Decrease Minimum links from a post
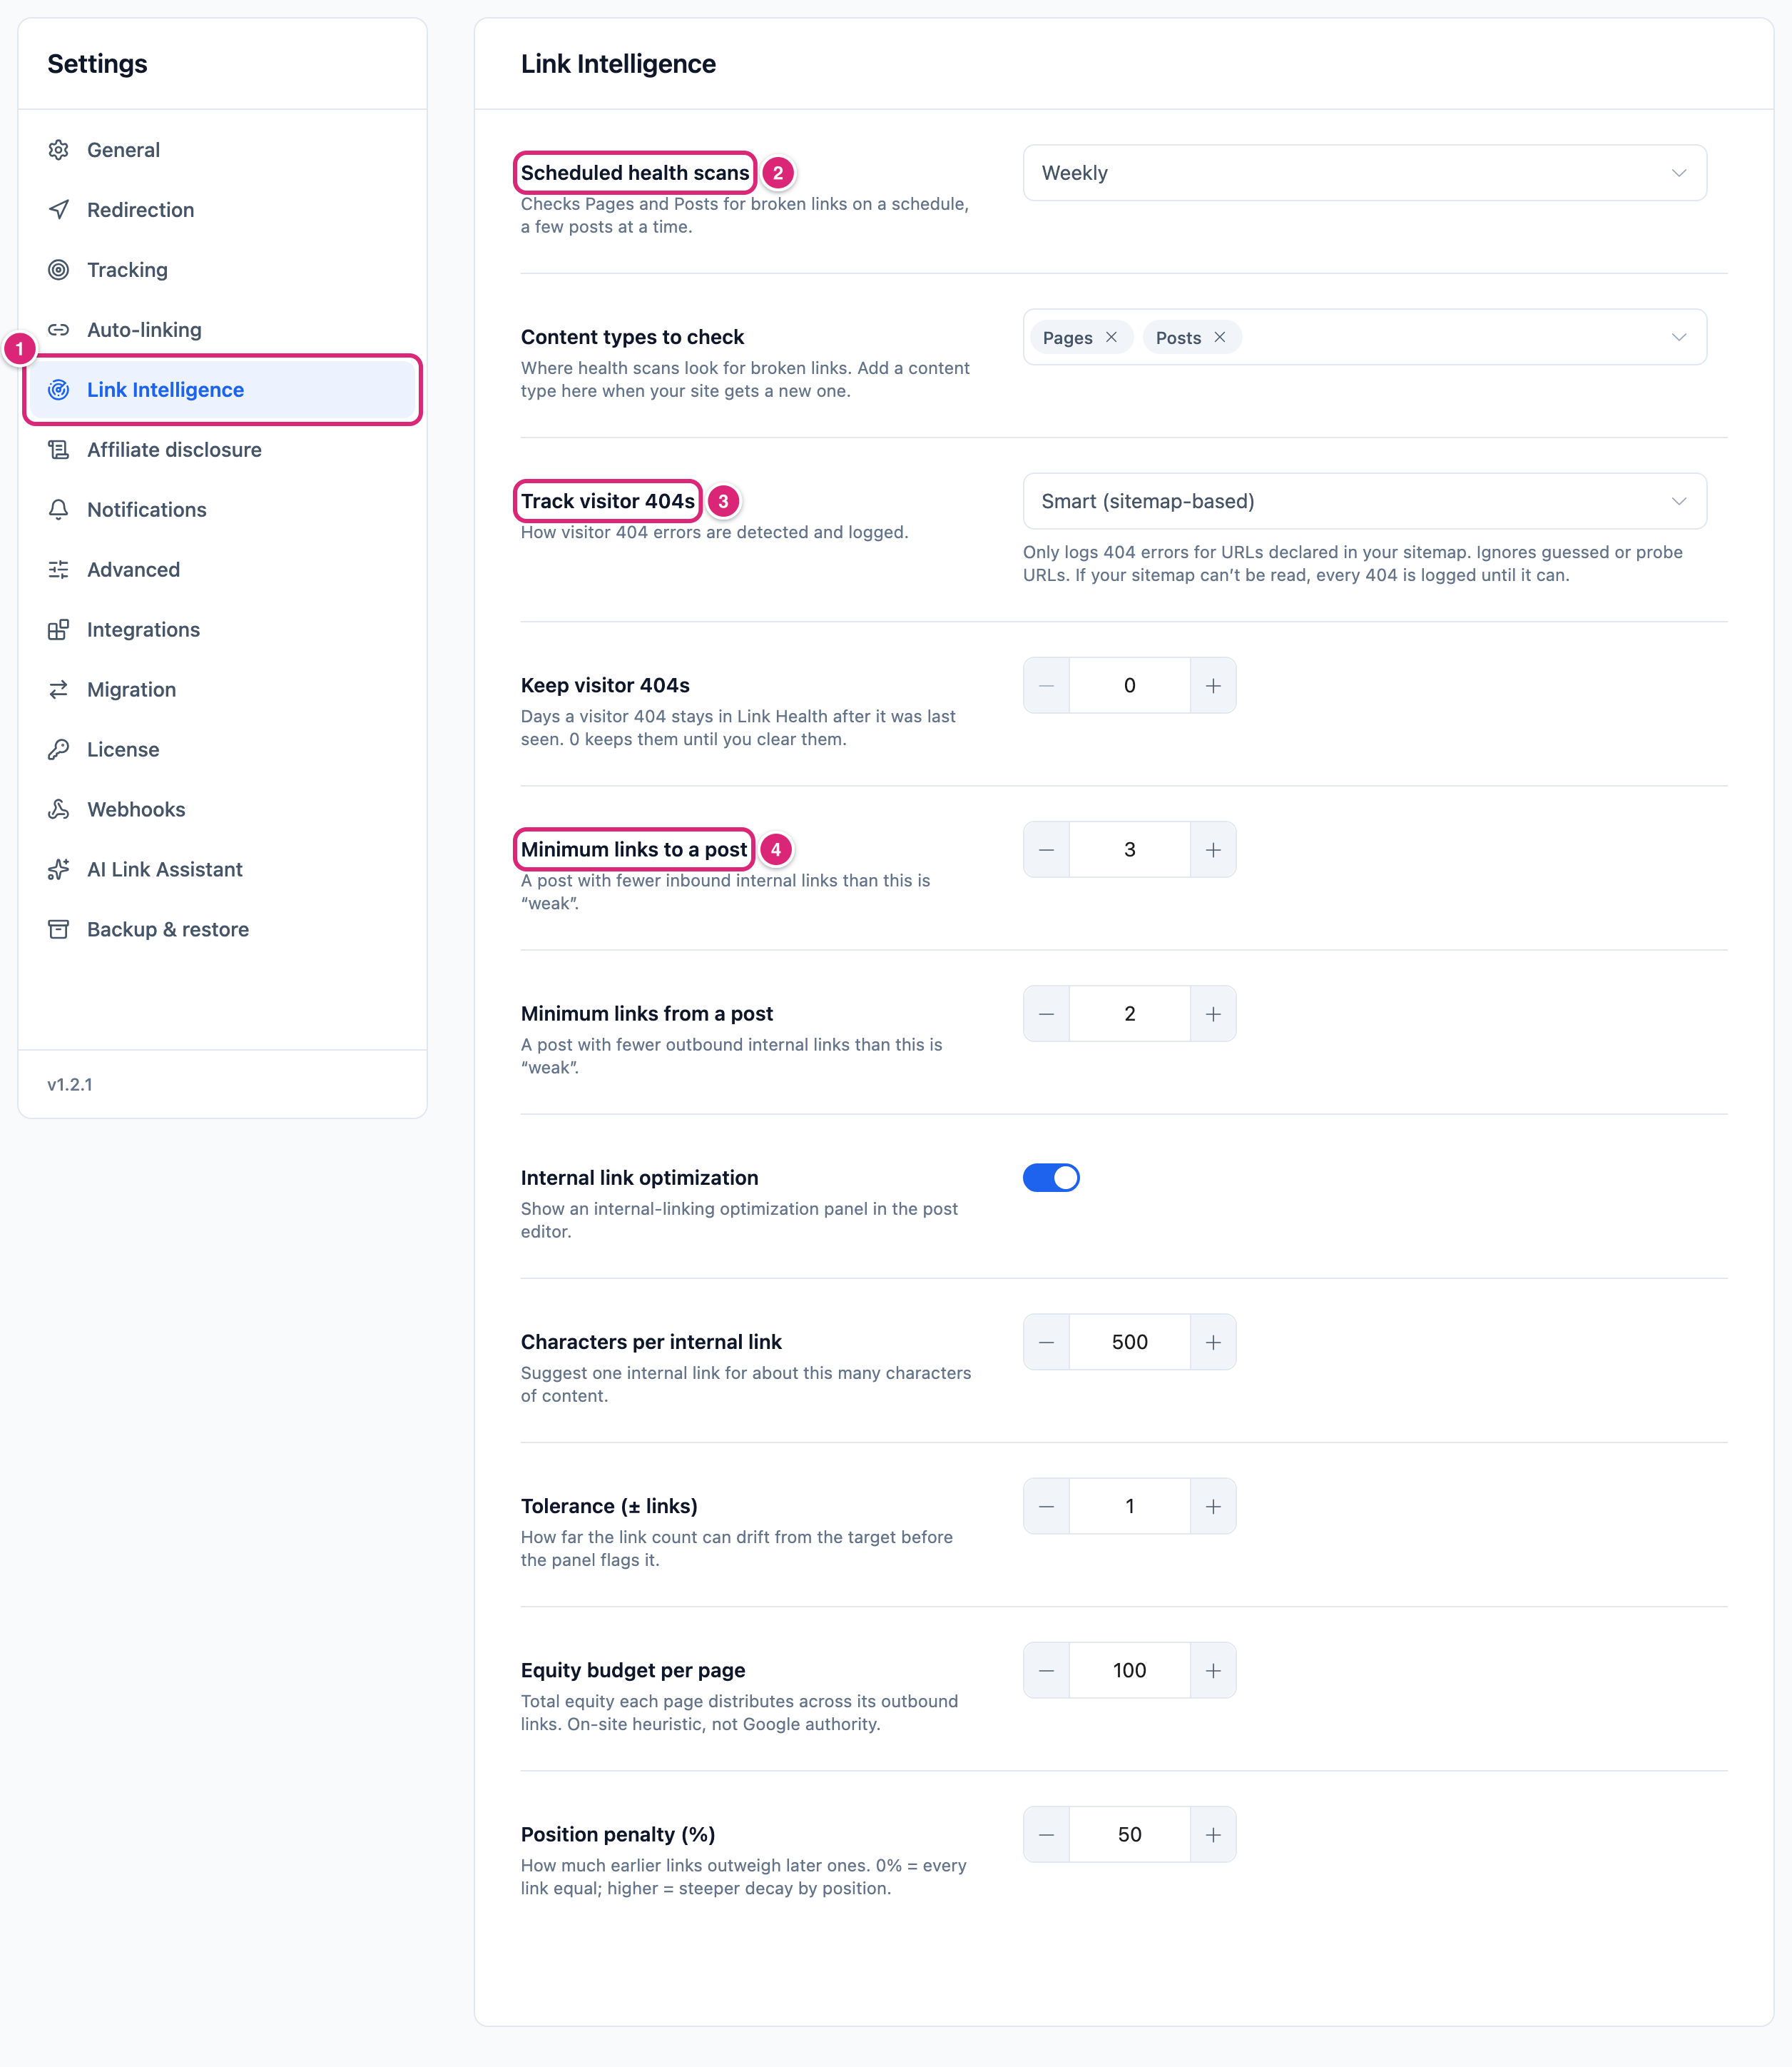 (x=1047, y=1014)
